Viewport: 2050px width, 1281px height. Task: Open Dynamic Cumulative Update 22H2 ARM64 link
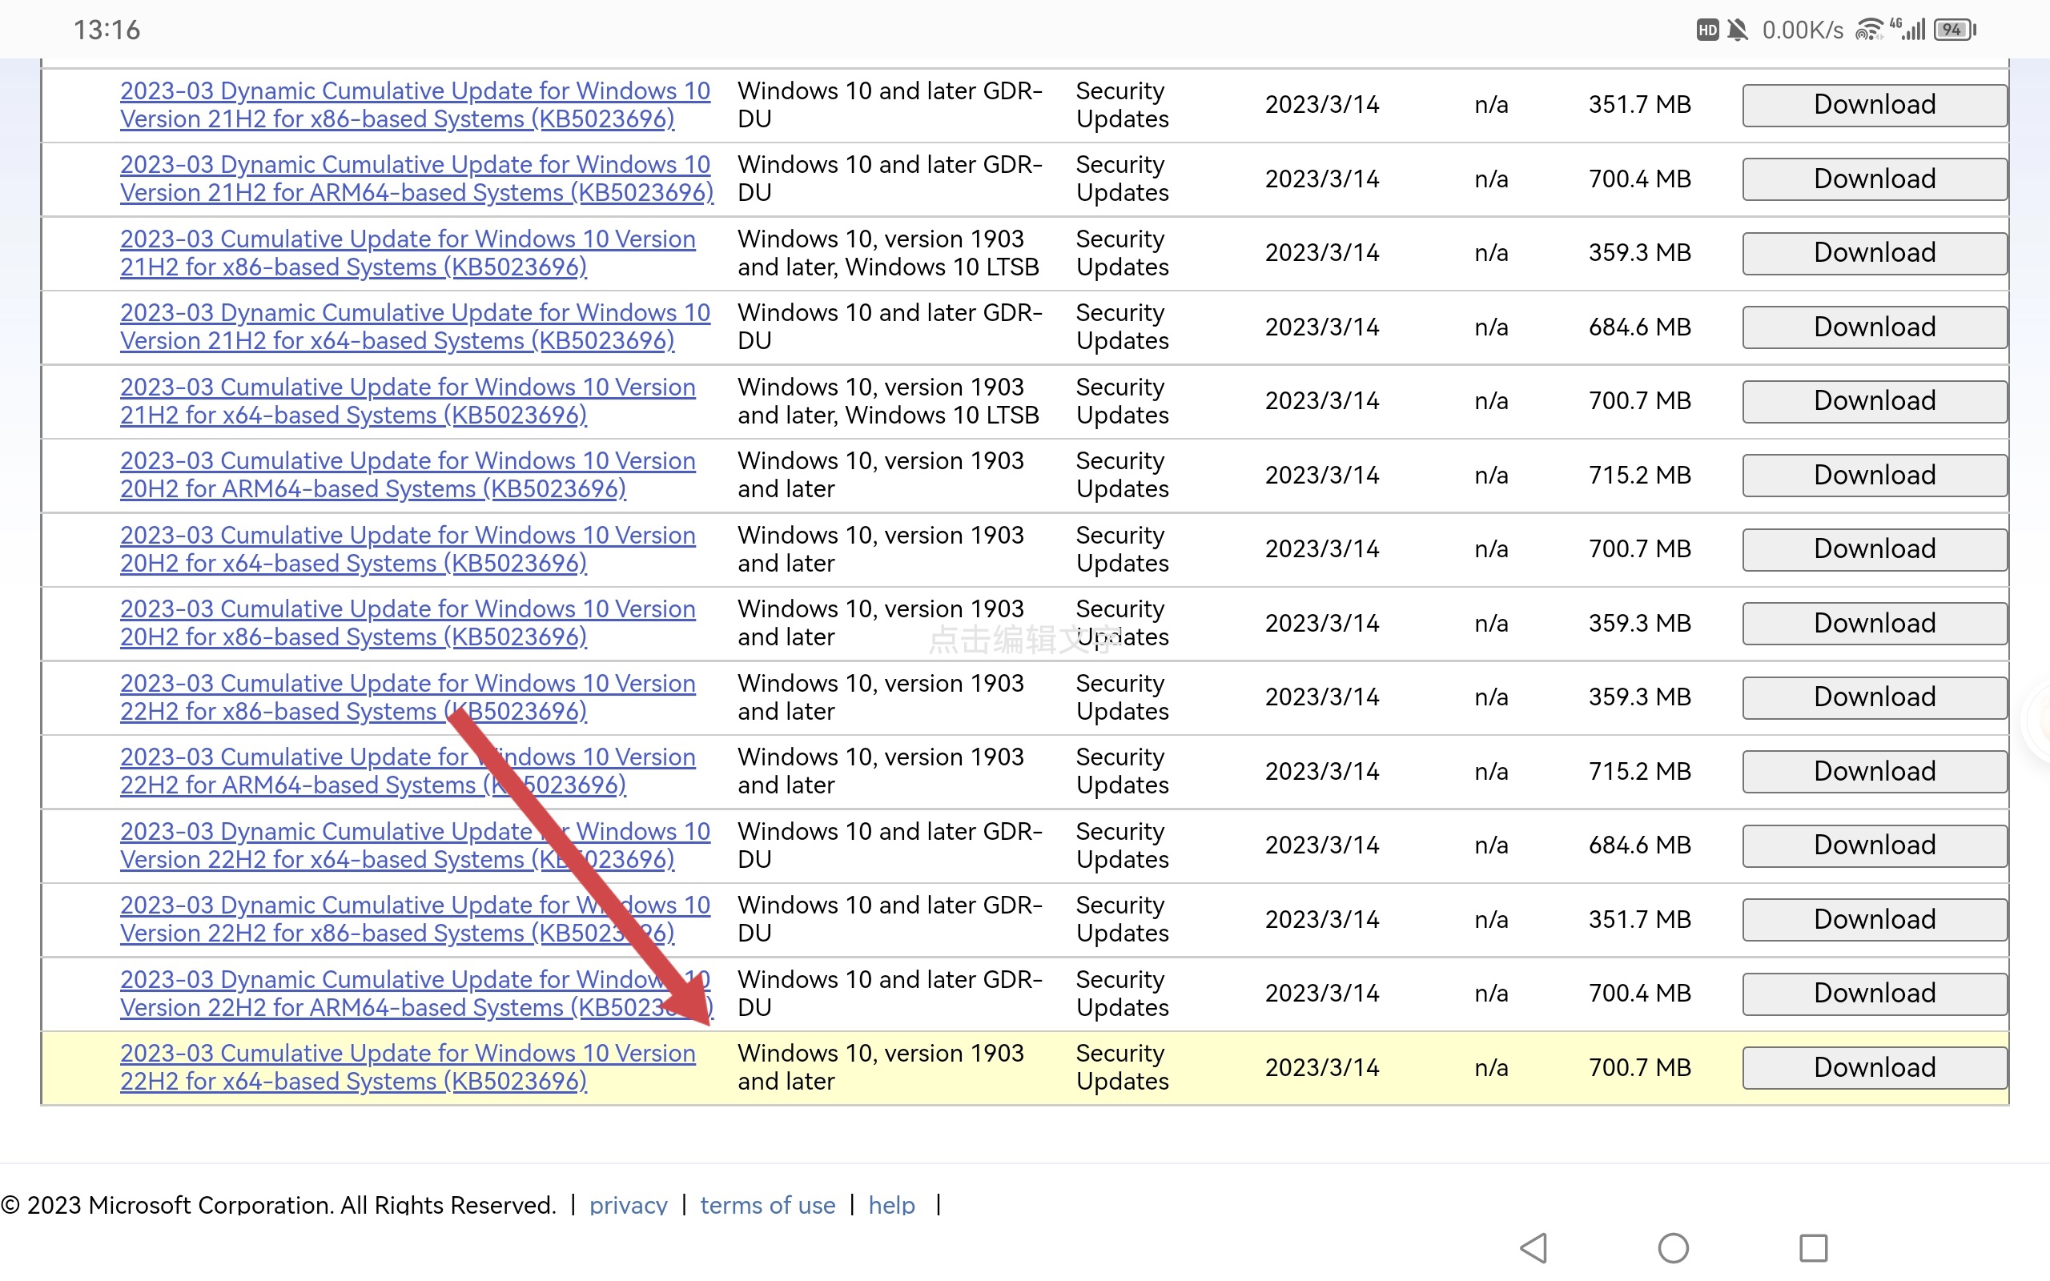tap(416, 994)
